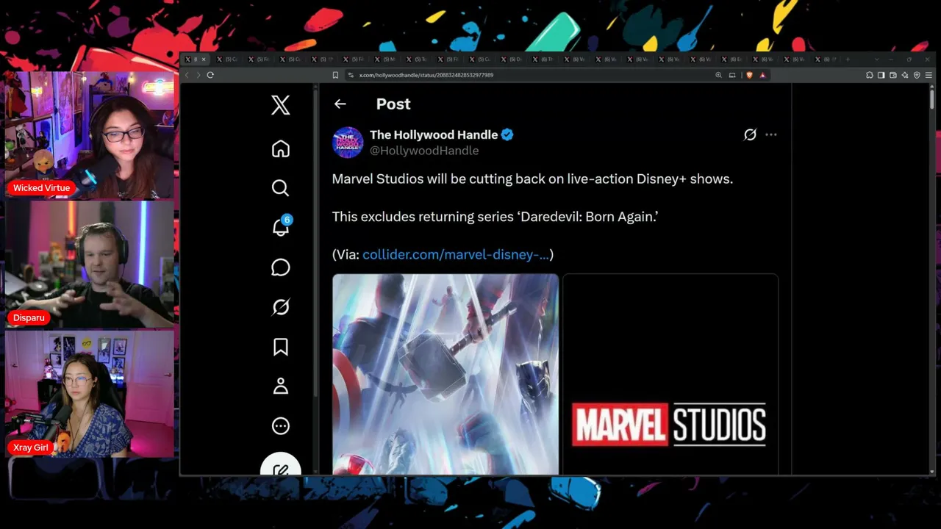Open the Brave Shields lion icon

point(749,75)
